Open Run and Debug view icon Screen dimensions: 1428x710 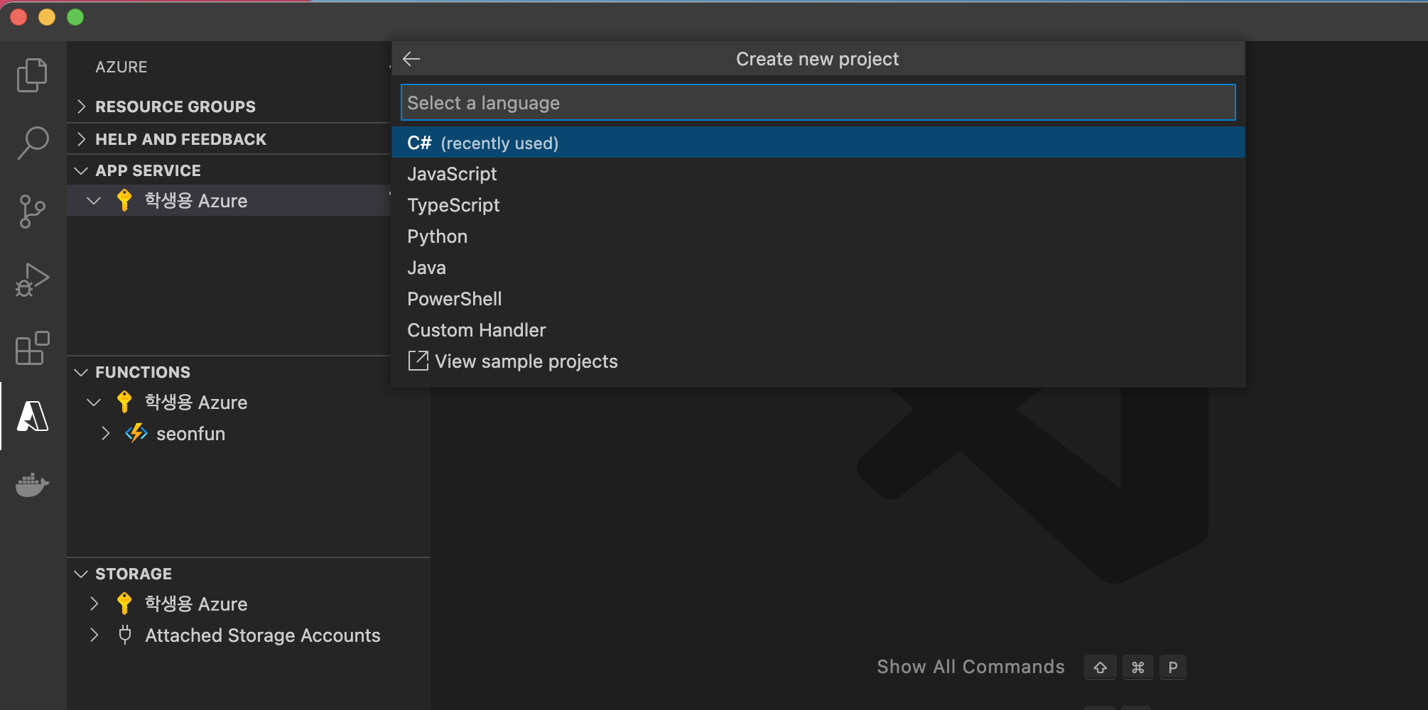(32, 280)
